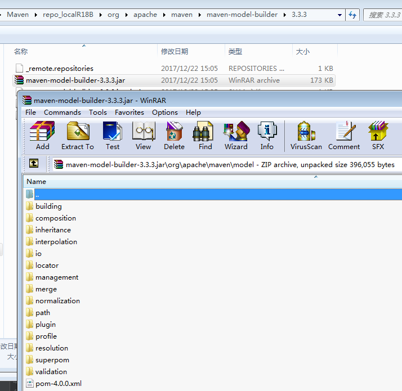The height and width of the screenshot is (391, 402).
Task: Select the merge folder
Action: pos(46,289)
